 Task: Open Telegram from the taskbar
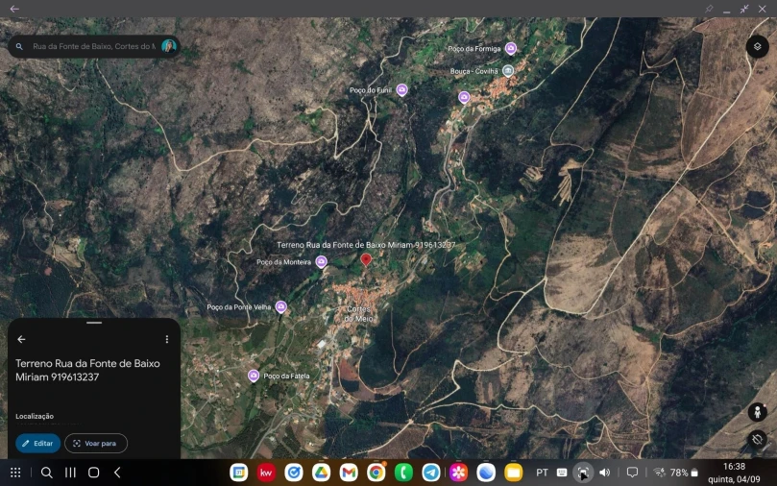(431, 473)
